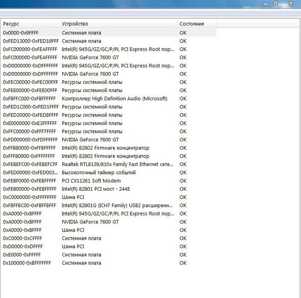Select NVIDIA GeForce 7600 GT at 0xD0000000-0xDFFFFFFF

(x=90, y=74)
